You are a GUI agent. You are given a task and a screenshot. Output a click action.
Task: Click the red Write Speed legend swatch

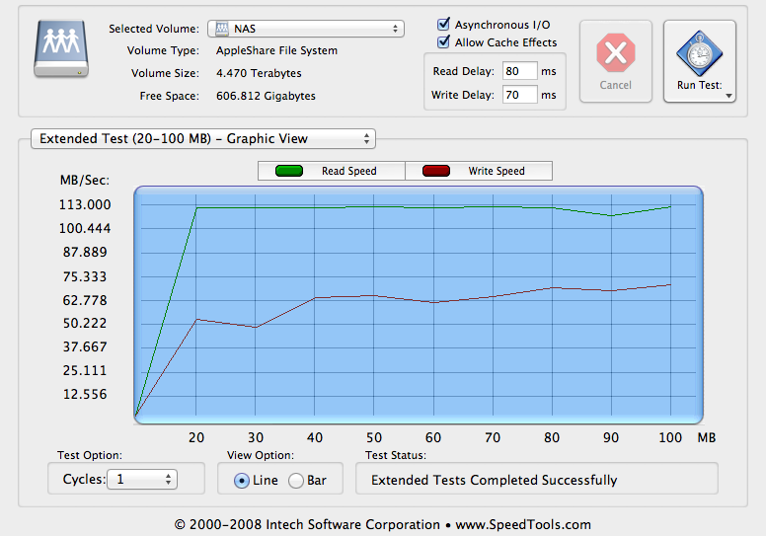point(435,171)
